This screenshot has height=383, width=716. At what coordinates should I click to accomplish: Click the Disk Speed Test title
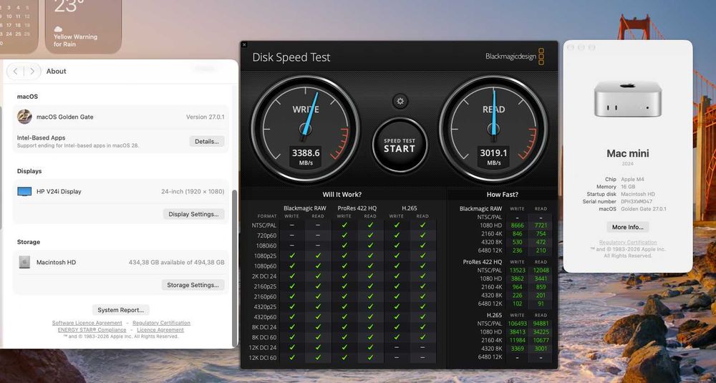(291, 57)
